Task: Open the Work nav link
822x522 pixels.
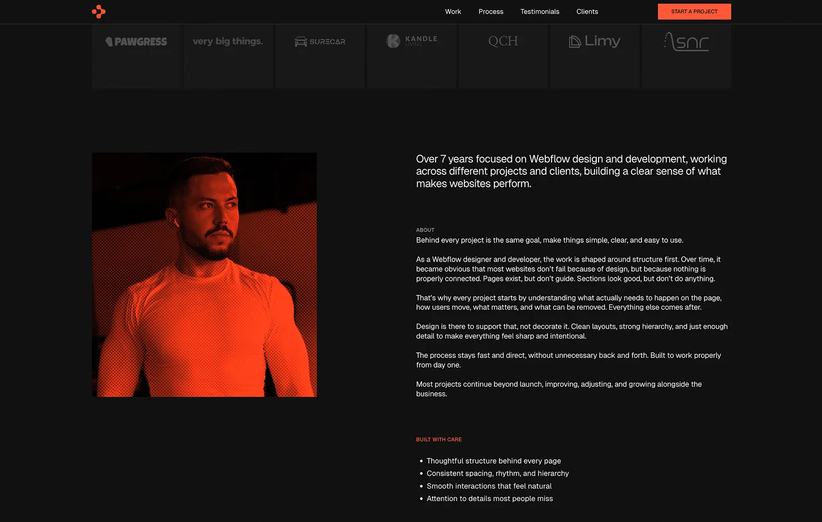Action: point(453,11)
